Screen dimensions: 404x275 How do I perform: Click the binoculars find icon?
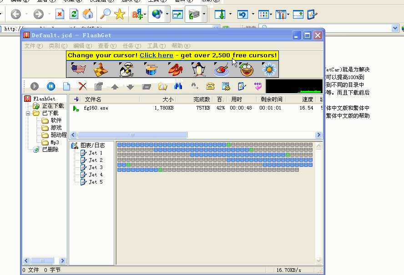click(178, 86)
